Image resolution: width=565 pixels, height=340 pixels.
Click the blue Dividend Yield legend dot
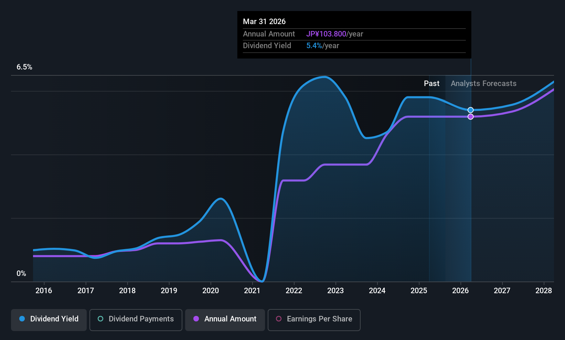(22, 319)
